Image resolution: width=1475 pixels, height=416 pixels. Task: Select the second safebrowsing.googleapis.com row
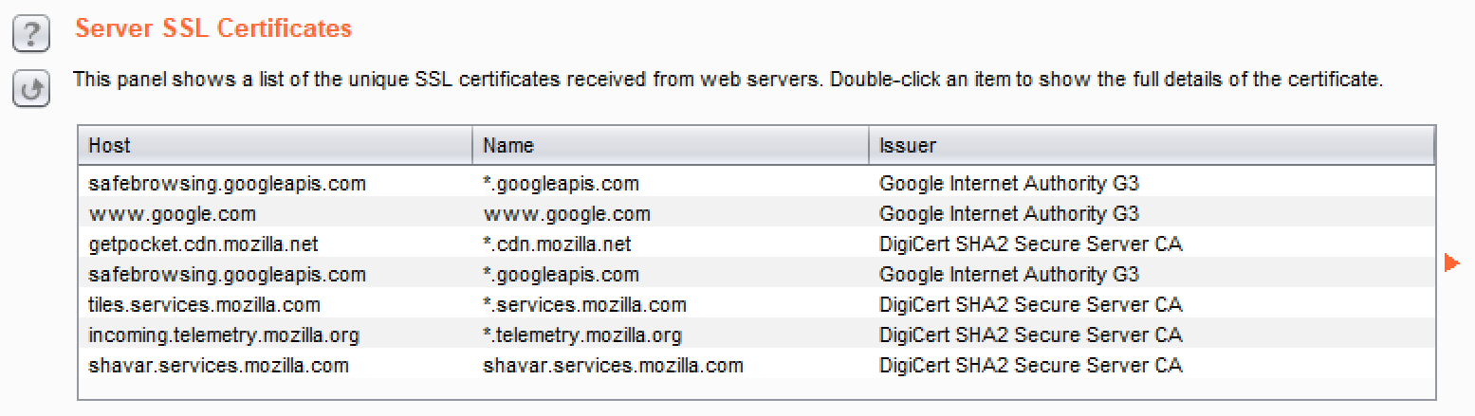click(x=227, y=275)
